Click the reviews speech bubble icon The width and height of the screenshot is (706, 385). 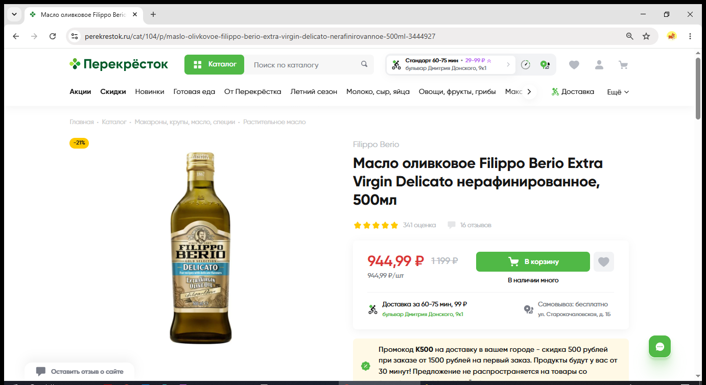452,225
